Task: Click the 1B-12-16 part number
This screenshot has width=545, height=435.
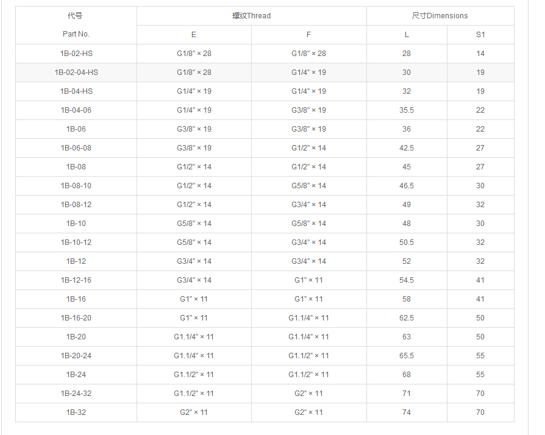Action: (x=76, y=280)
